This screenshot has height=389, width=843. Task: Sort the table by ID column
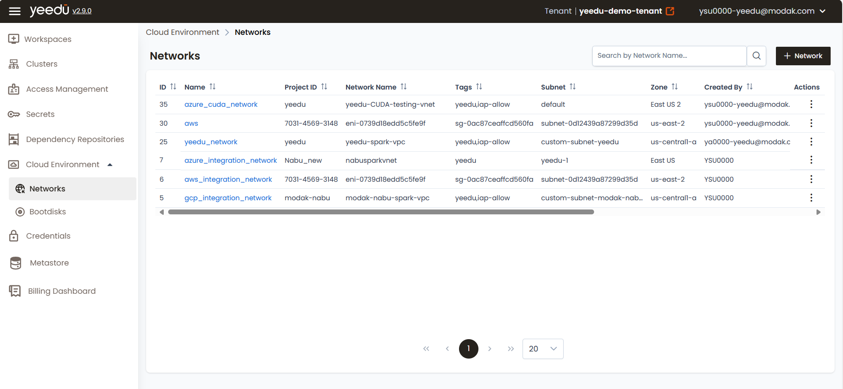tap(173, 87)
